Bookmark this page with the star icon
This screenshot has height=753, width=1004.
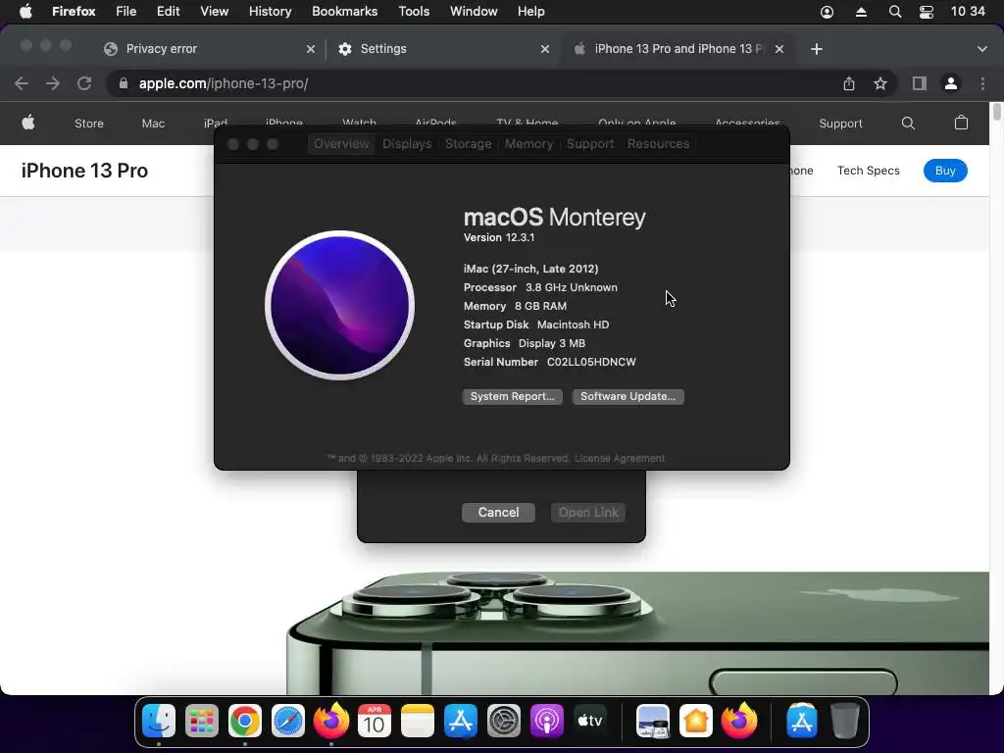tap(880, 83)
